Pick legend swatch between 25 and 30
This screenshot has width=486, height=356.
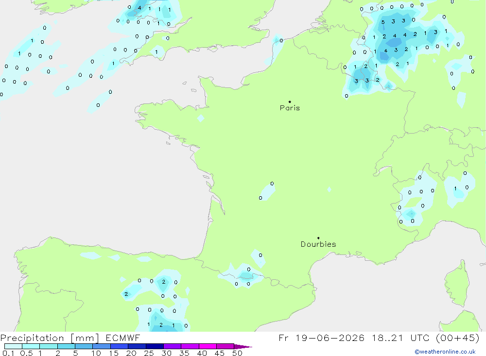155,346
